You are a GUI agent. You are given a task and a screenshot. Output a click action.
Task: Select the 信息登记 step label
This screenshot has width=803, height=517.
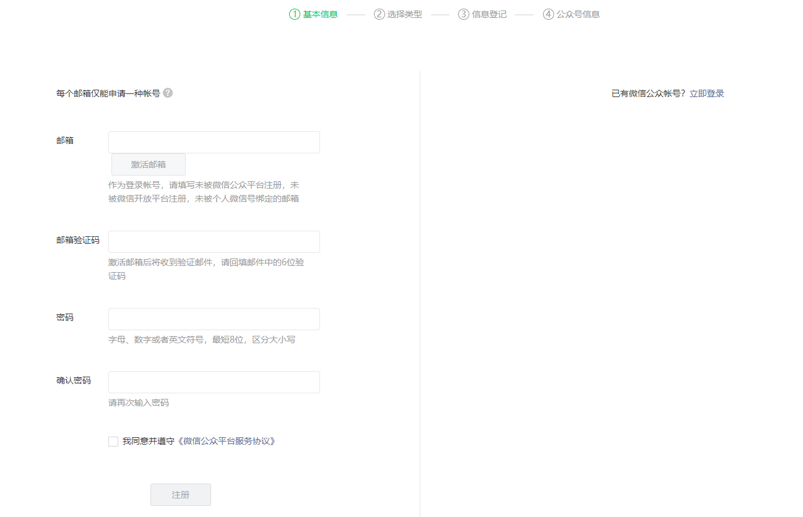tap(489, 14)
